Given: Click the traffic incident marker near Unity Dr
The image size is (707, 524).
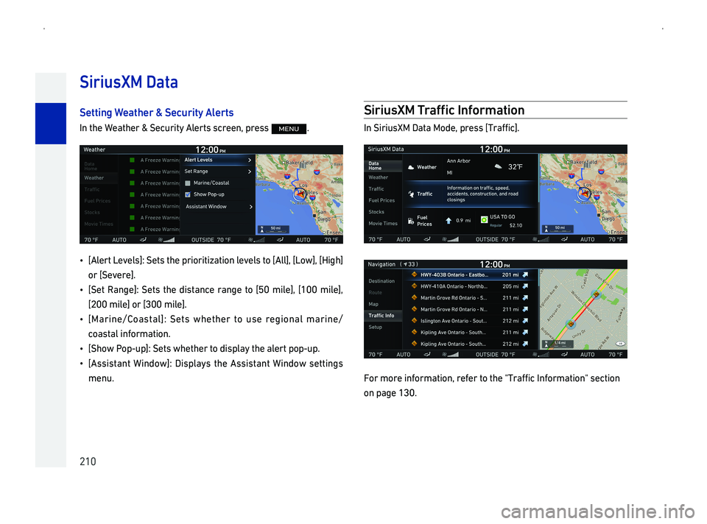Looking at the screenshot, I should [571, 324].
